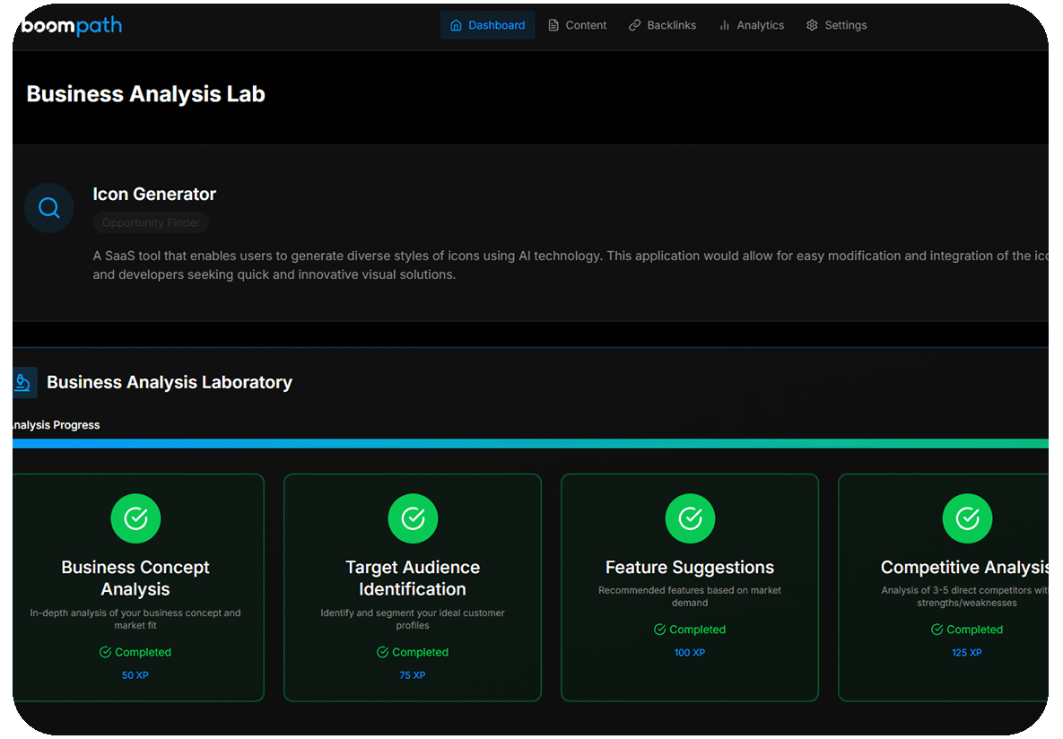Click Completed status under Target Audience Identification
The width and height of the screenshot is (1063, 739).
413,652
